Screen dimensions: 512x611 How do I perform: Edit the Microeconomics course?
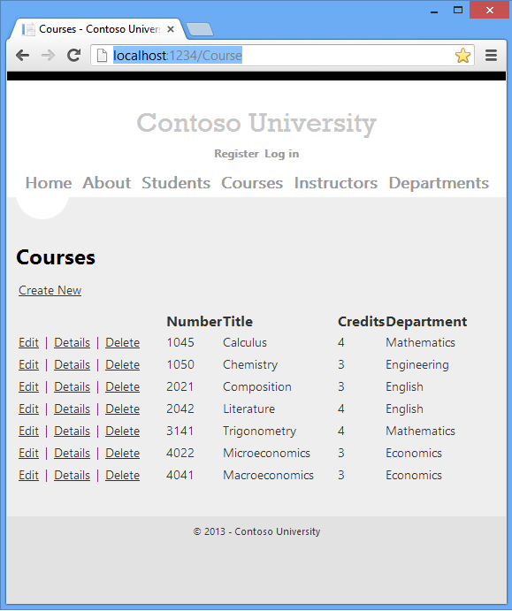pyautogui.click(x=29, y=454)
